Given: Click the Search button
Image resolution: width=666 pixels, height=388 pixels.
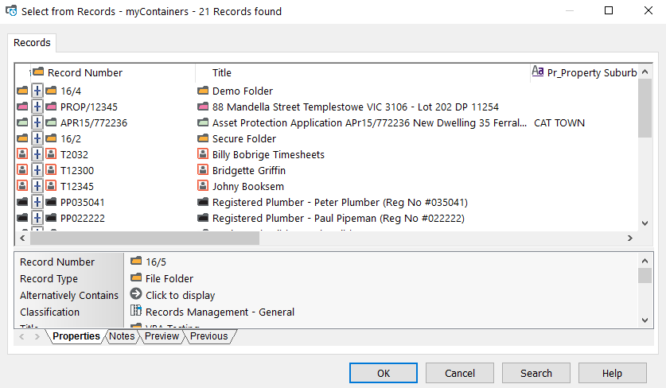Looking at the screenshot, I should tap(536, 373).
